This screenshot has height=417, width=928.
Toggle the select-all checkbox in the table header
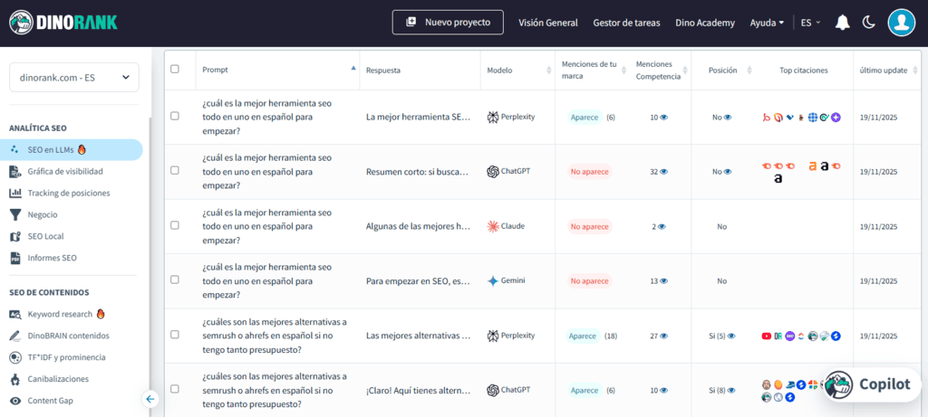coord(175,69)
